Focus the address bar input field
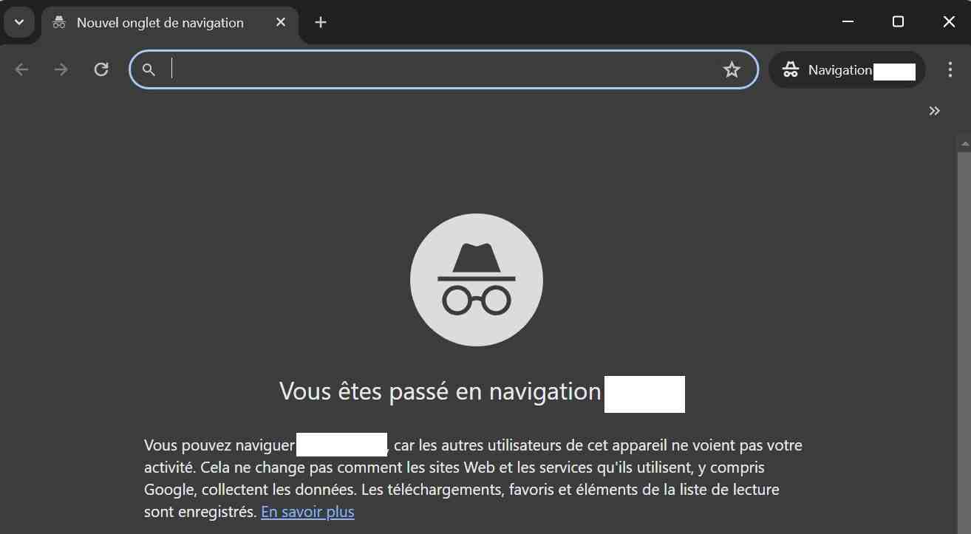 443,69
